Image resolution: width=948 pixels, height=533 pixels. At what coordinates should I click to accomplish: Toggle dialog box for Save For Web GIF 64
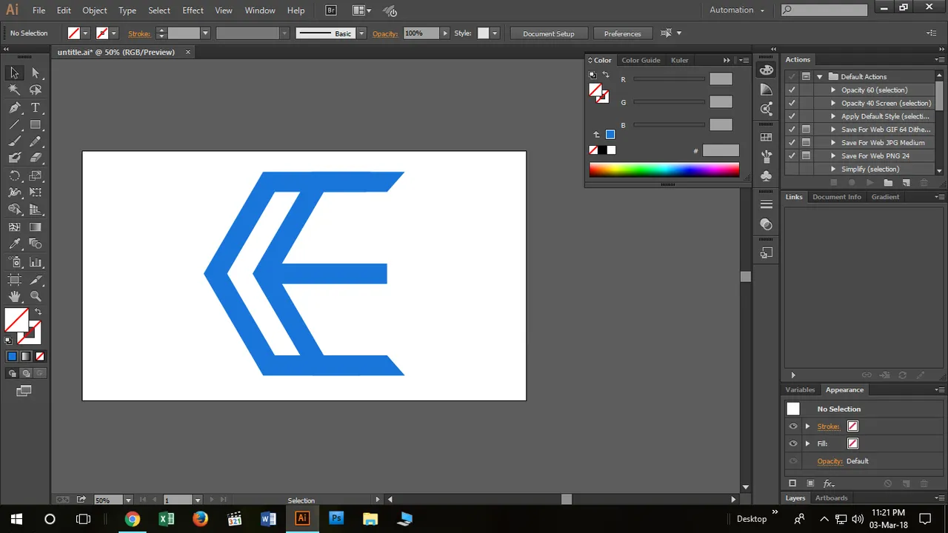tap(806, 129)
